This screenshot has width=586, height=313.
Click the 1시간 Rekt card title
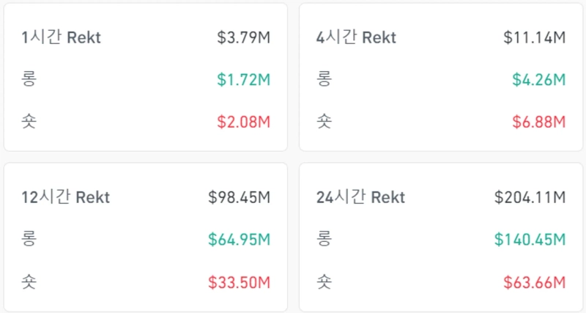pos(61,37)
